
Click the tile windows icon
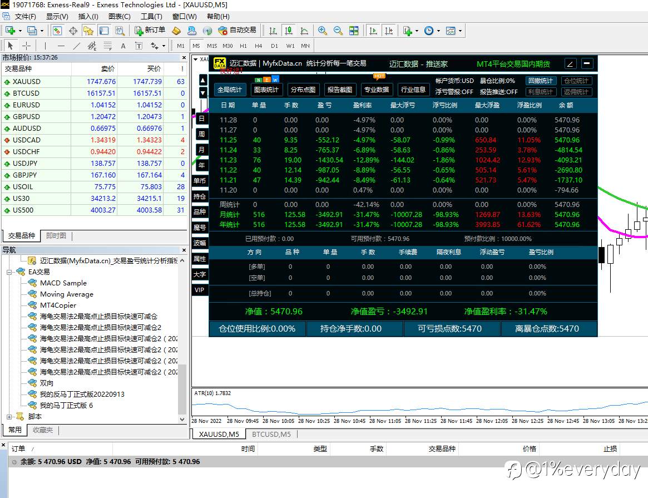pyautogui.click(x=354, y=31)
